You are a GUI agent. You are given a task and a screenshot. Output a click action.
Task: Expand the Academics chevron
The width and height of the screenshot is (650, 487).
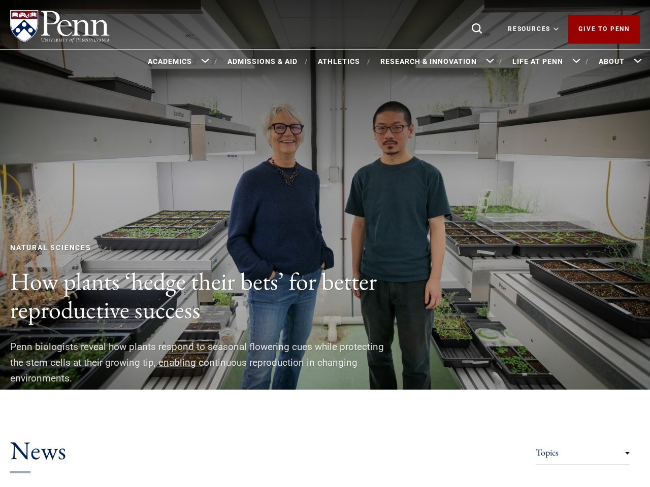205,61
